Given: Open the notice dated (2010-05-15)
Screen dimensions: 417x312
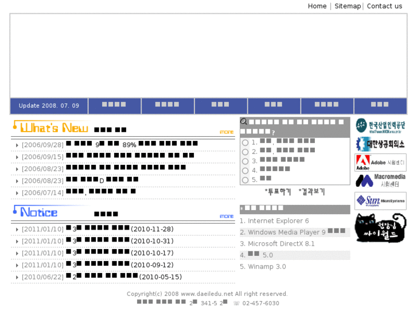Looking at the screenshot, I should coord(124,276).
